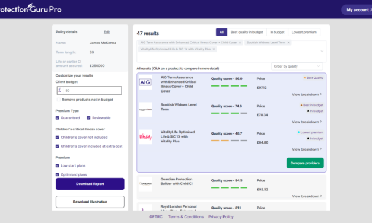
Task: Click the £97.12 price
Action: 262,88
